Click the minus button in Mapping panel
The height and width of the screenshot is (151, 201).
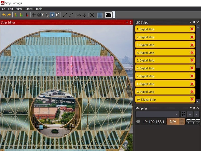(x=196, y=114)
